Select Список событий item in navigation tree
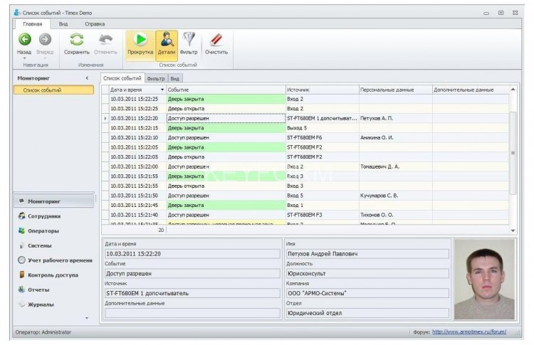This screenshot has height=345, width=534. 42,90
